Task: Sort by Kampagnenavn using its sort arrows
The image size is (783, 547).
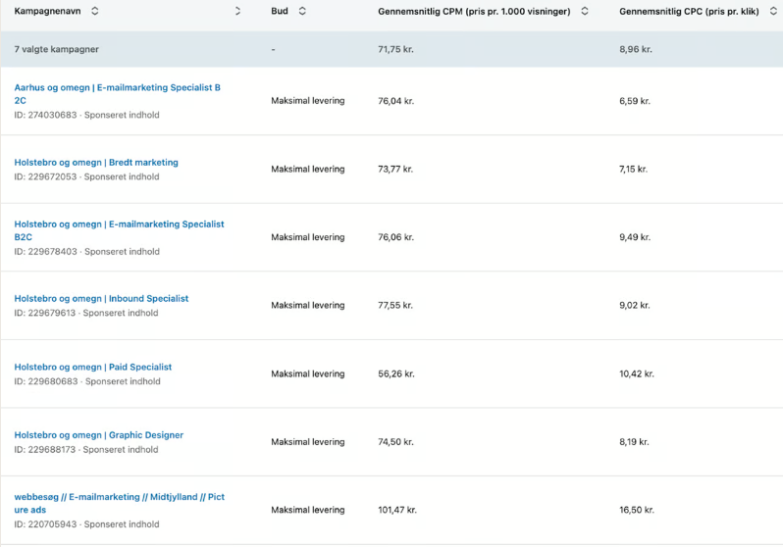Action: coord(94,12)
